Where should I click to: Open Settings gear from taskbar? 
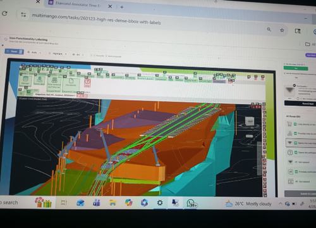160,203
